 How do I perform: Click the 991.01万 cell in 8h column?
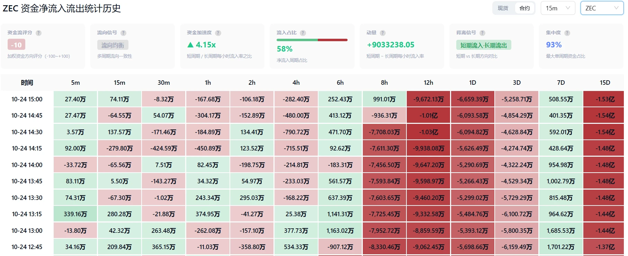point(384,99)
